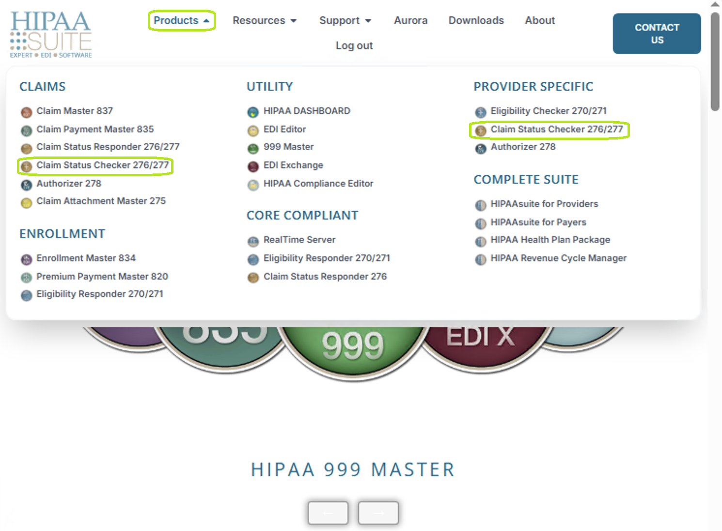Click the scrollbar up arrow
The height and width of the screenshot is (531, 722).
[715, 4]
